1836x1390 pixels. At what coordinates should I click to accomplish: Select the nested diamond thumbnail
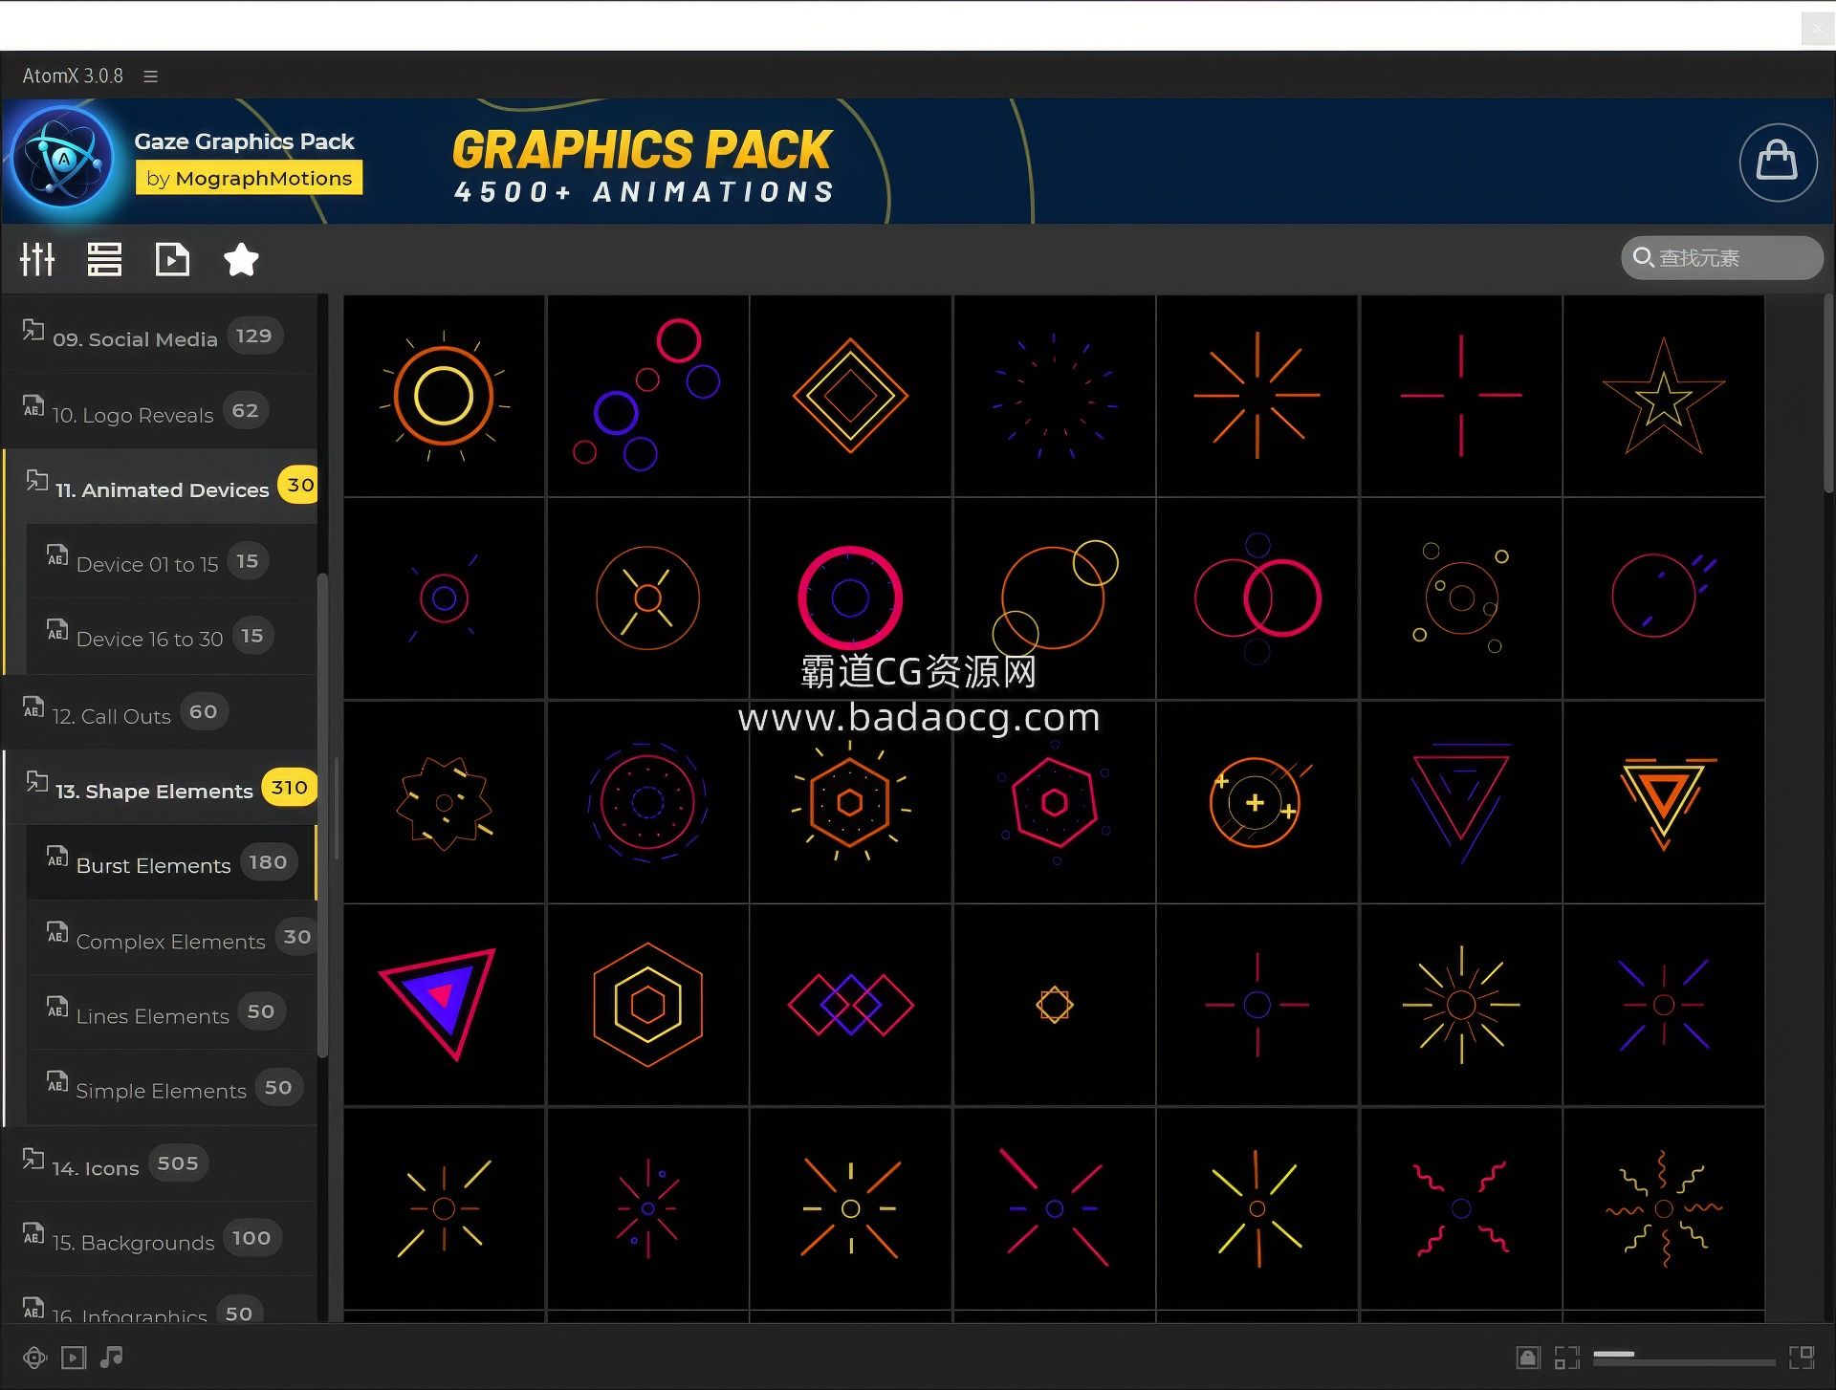850,396
